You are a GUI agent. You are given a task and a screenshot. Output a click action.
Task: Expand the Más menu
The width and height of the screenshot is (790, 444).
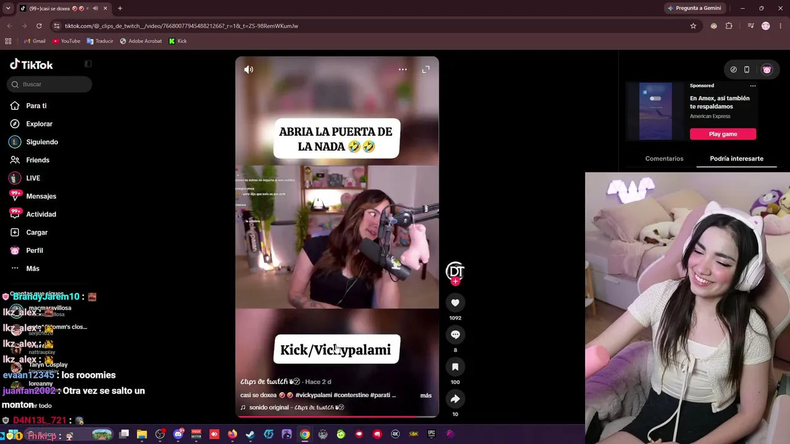33,269
